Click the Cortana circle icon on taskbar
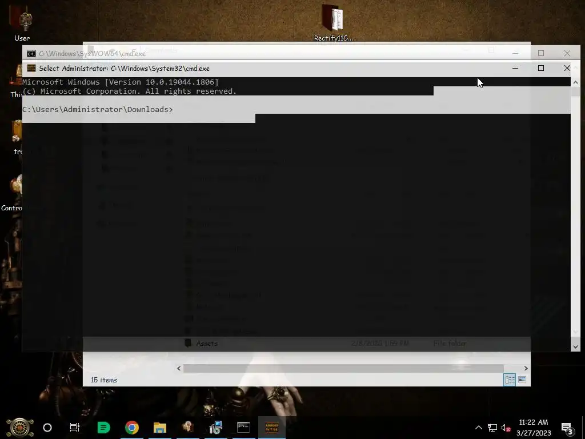Image resolution: width=585 pixels, height=439 pixels. (47, 428)
